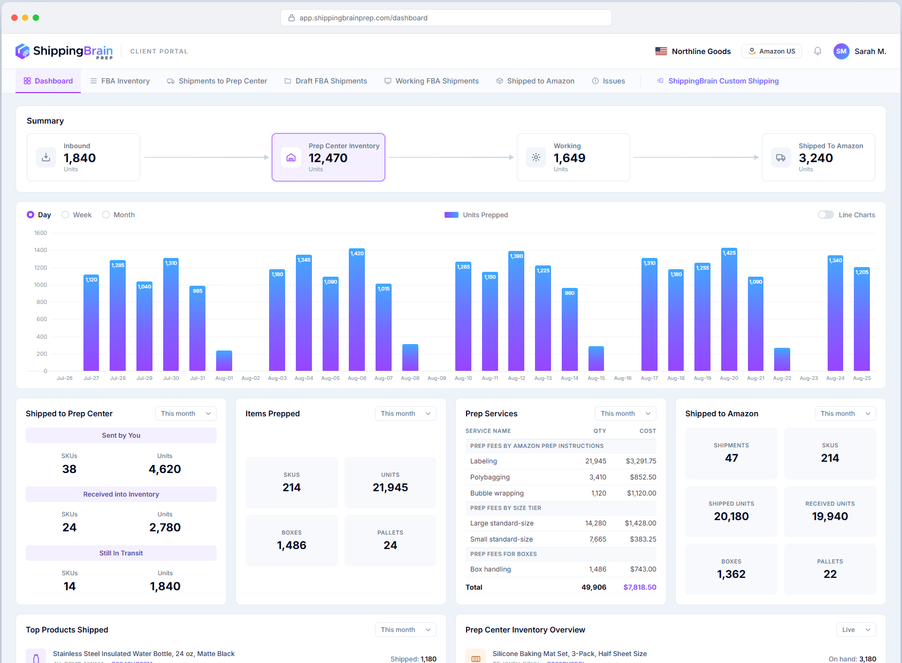Toggle the Line Charts switch

click(825, 215)
